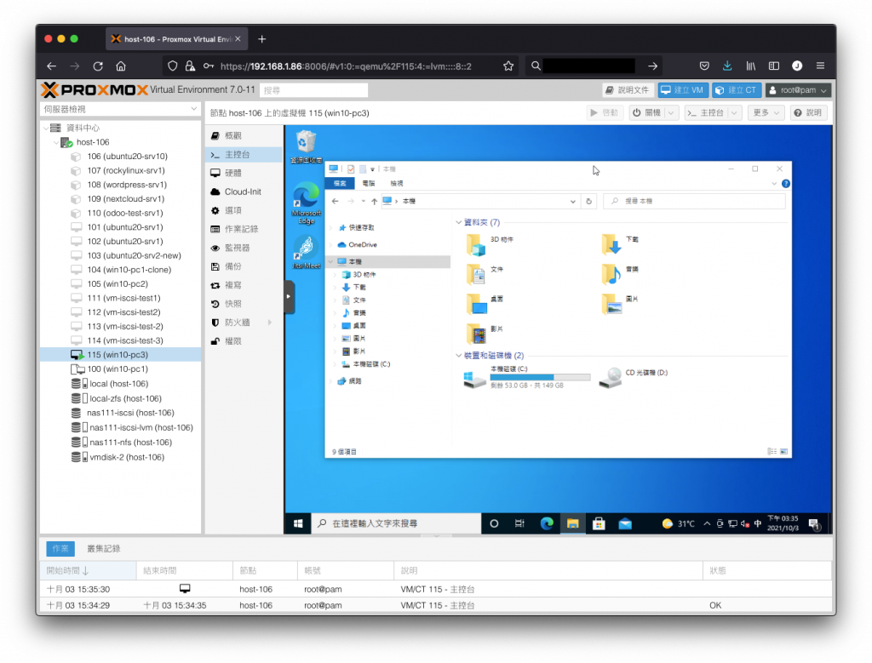Collapse the 資料中心 tree node
Viewport: 872px width, 663px height.
tap(46, 128)
